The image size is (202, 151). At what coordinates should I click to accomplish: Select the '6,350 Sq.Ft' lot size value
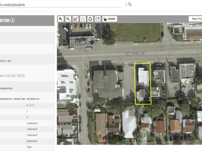(32, 141)
